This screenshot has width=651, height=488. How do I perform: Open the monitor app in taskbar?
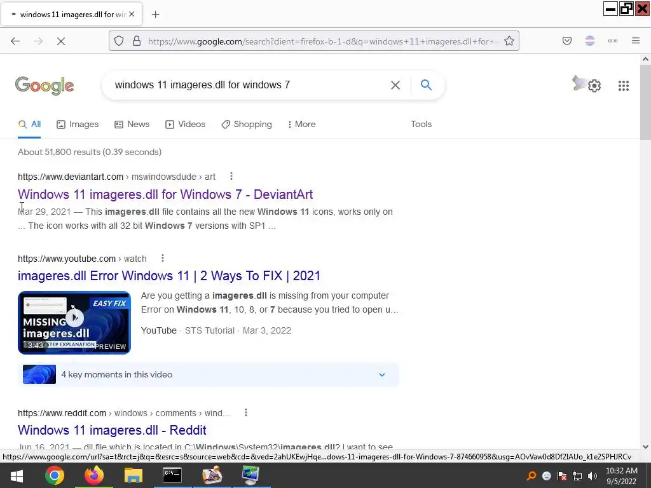250,475
